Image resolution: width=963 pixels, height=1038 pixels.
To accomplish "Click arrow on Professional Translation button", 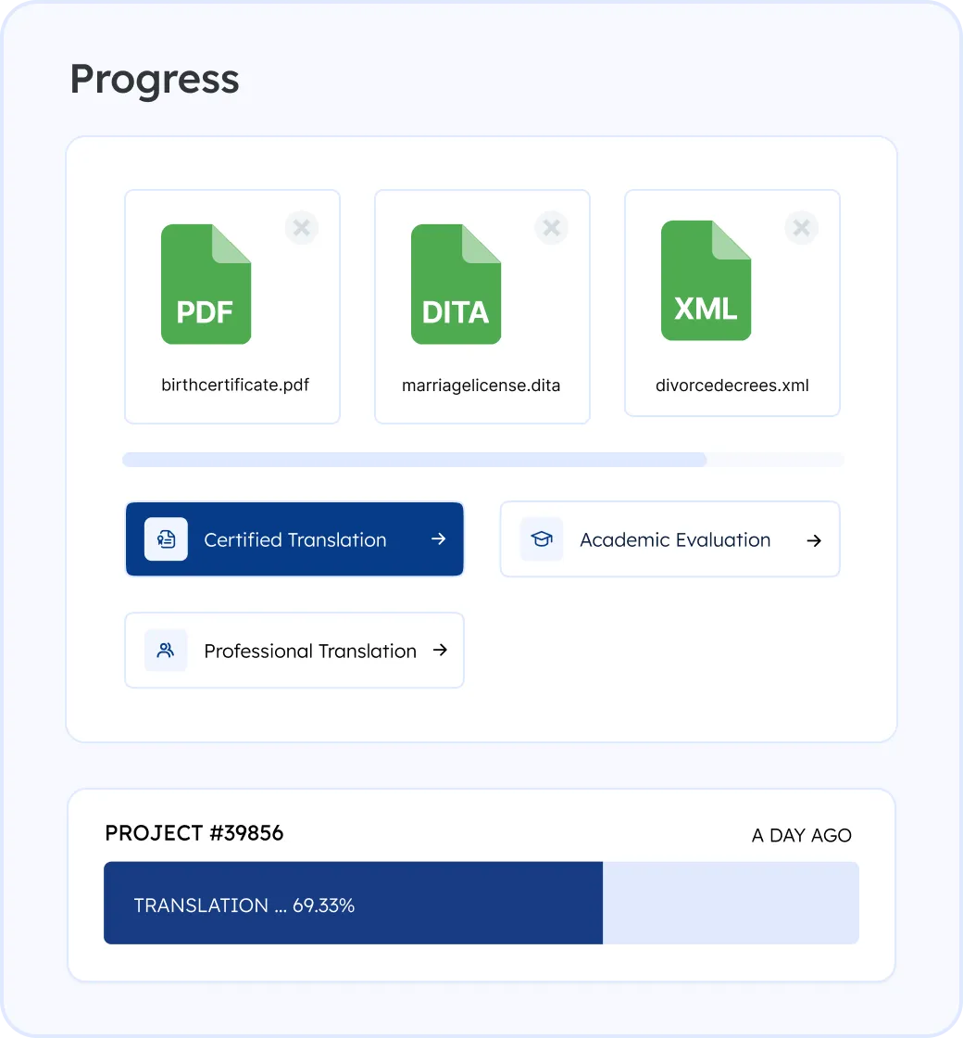I will [440, 651].
